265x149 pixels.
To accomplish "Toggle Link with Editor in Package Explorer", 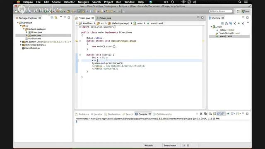I will point(56,18).
